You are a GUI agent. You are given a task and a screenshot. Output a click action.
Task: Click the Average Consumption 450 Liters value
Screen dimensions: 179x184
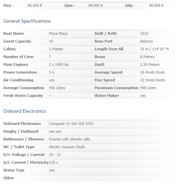pos(57,88)
